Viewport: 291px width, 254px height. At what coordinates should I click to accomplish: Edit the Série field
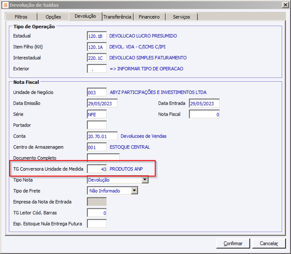tap(97, 114)
